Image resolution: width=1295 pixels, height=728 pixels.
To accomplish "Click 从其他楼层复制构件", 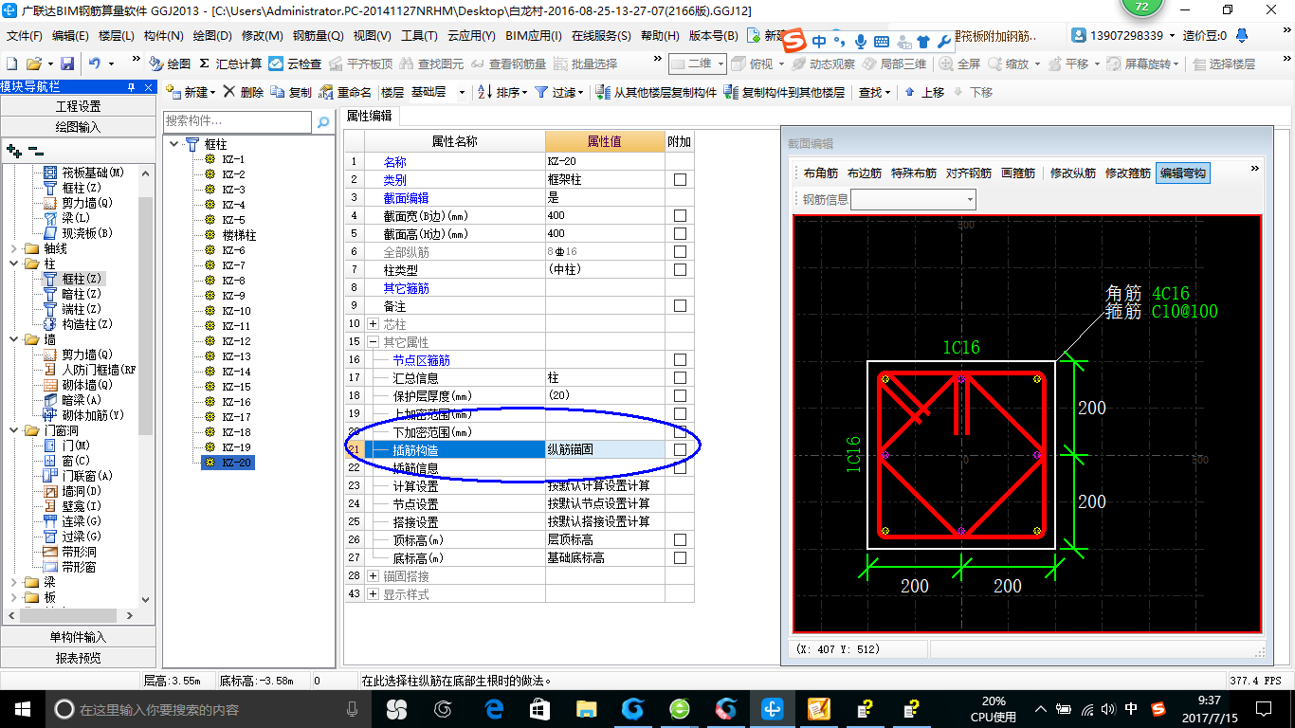I will [x=656, y=92].
